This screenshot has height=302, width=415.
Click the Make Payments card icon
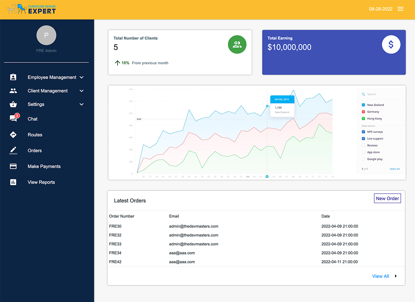click(13, 166)
